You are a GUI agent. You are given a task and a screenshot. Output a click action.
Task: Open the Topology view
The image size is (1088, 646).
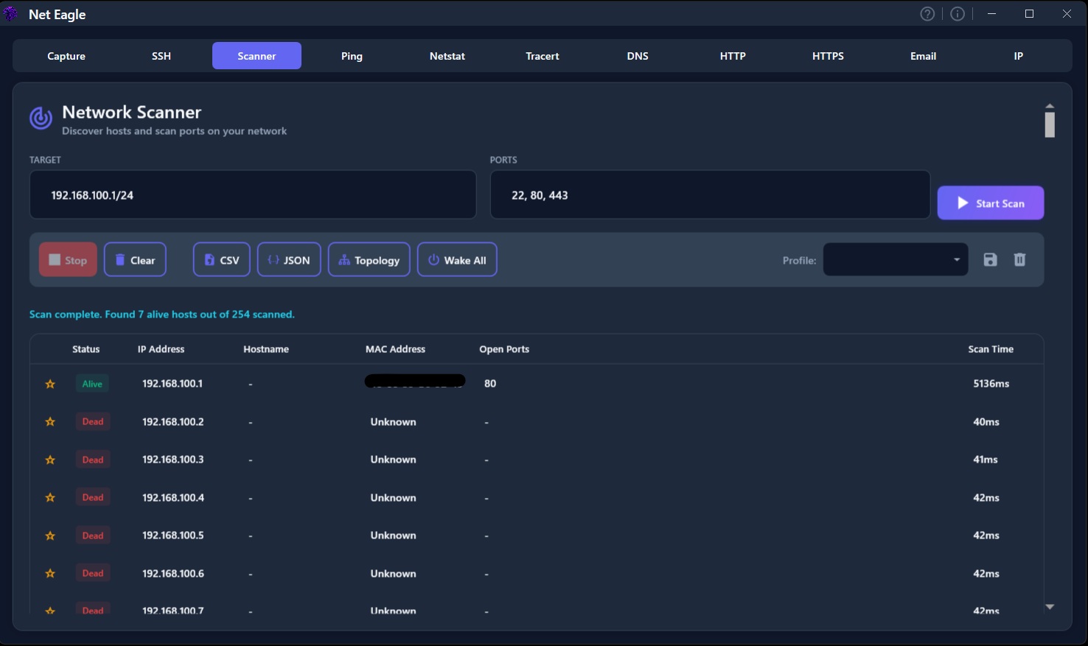[x=369, y=259]
